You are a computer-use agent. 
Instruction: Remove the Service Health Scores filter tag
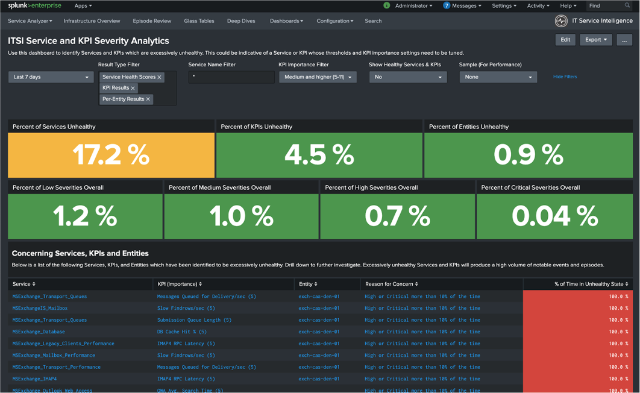point(159,77)
